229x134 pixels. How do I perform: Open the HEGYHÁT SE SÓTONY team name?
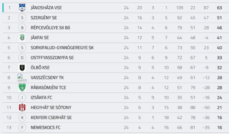[51, 108]
